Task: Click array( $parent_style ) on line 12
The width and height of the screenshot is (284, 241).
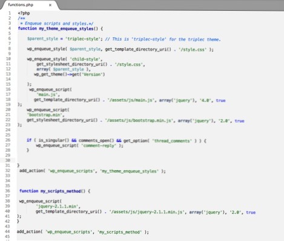Action: pos(64,69)
